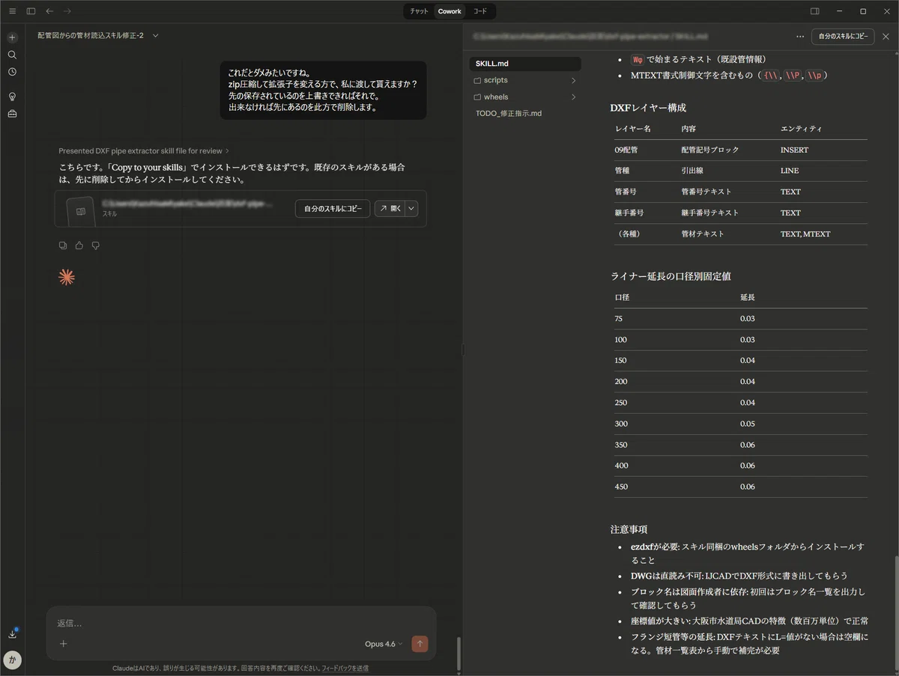Expand the wheels folder
This screenshot has height=676, width=899.
(x=525, y=97)
